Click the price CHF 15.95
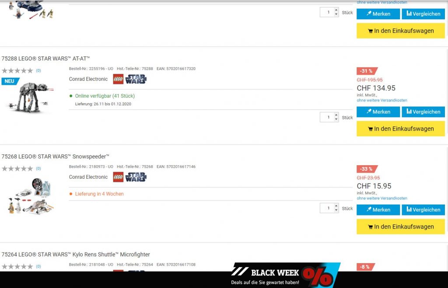448x288 pixels. point(374,186)
